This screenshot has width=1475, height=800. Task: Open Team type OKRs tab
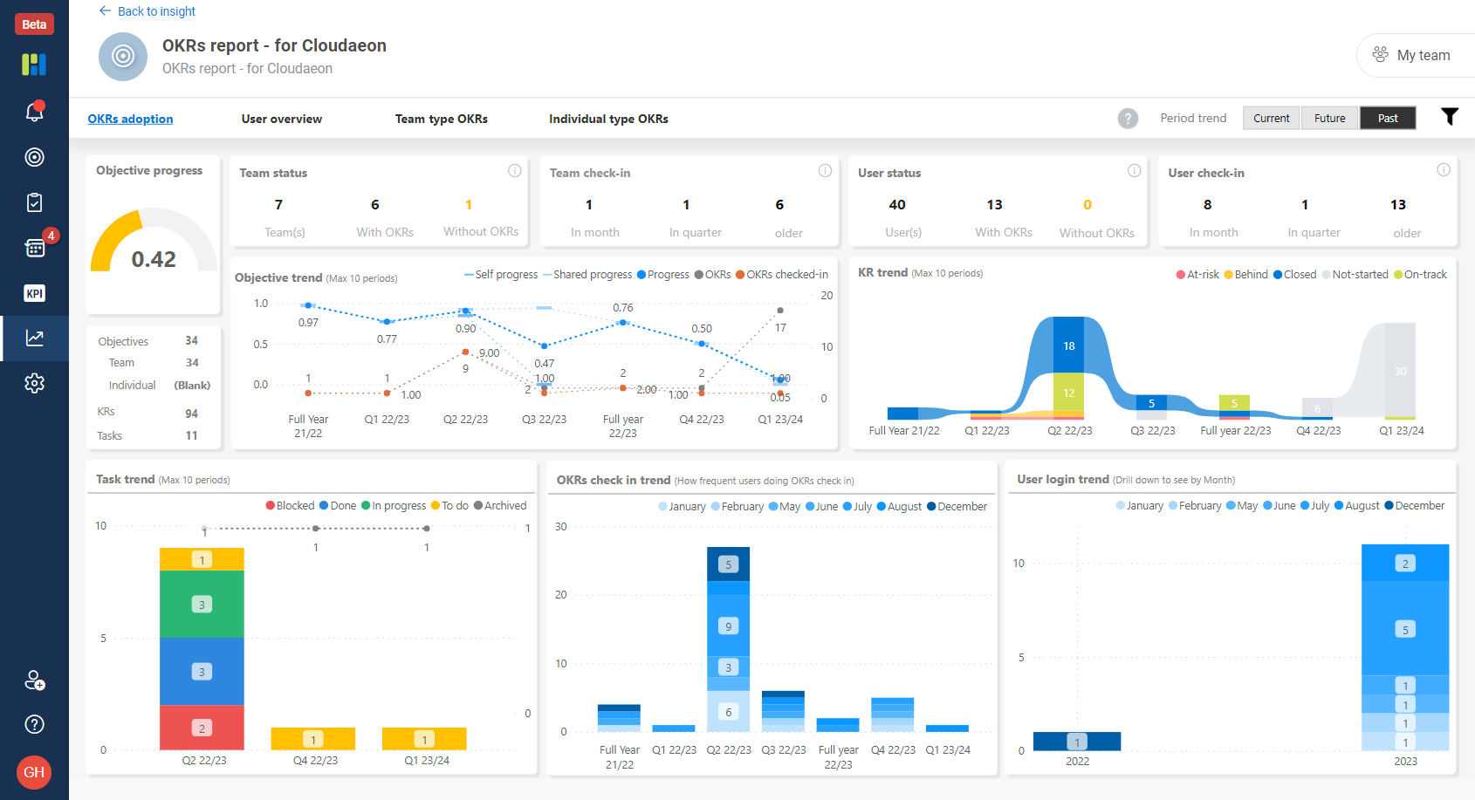coord(441,119)
